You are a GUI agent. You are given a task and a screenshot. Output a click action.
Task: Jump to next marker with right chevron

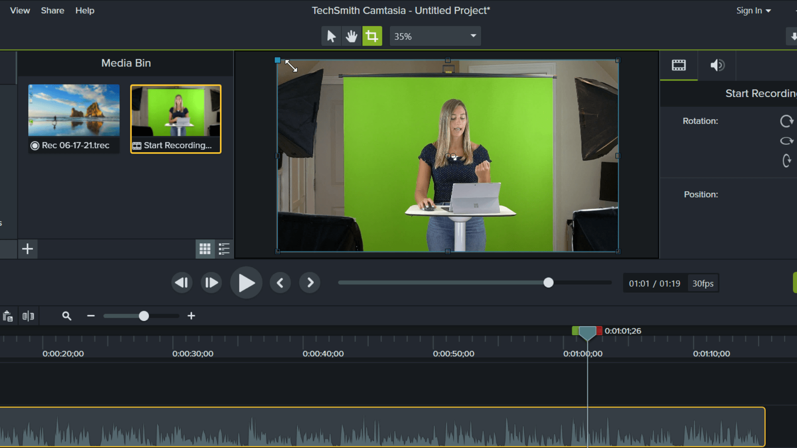pos(310,283)
